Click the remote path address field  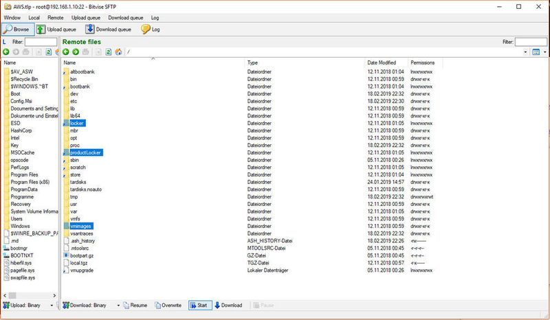(323, 52)
